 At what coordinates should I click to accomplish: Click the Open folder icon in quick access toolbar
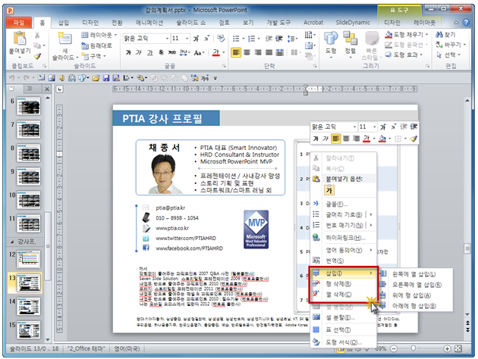click(96, 78)
